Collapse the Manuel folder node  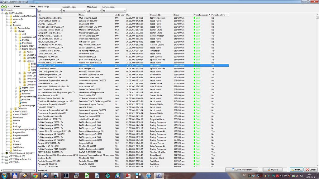click(11, 31)
